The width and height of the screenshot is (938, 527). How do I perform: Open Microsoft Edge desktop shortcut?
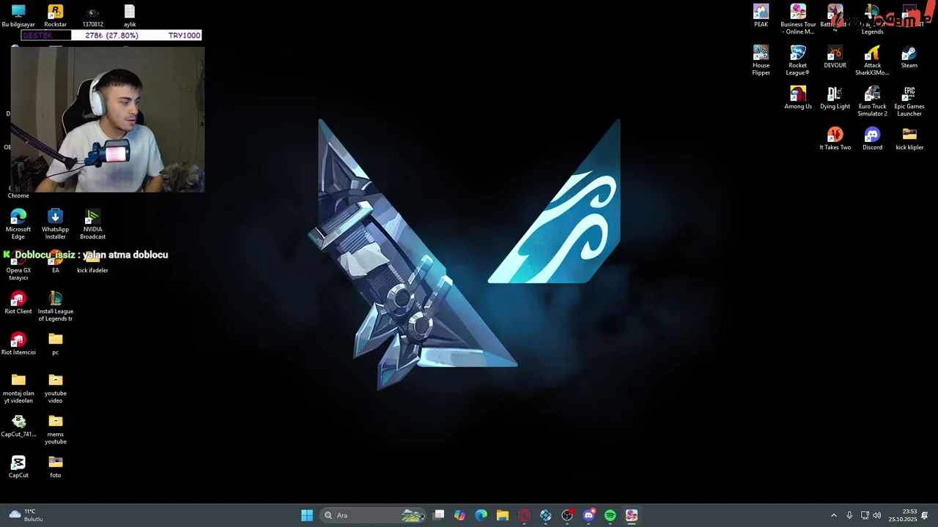(x=18, y=224)
